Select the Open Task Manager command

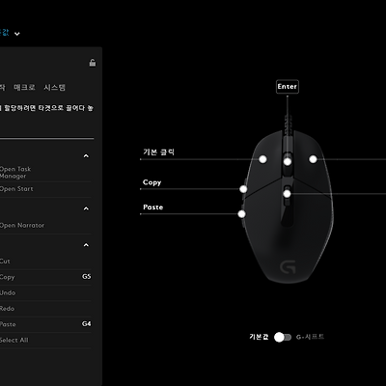(x=45, y=173)
